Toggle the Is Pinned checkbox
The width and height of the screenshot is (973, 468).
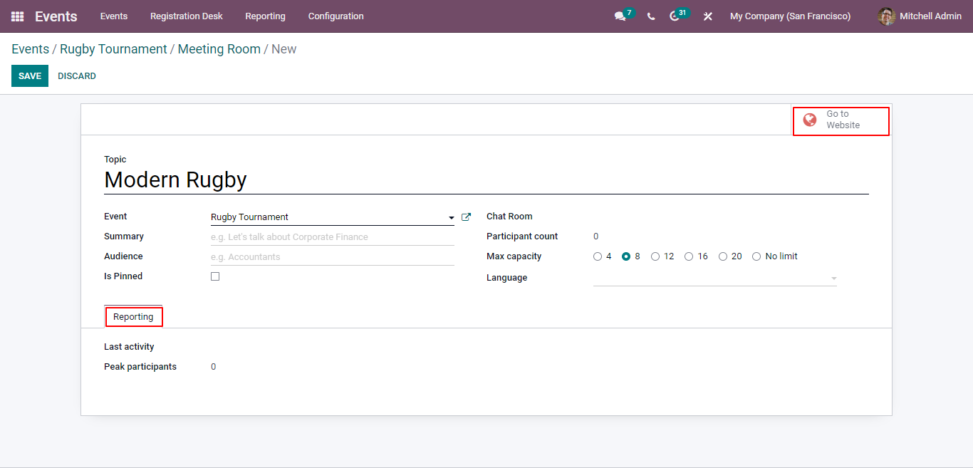tap(215, 276)
